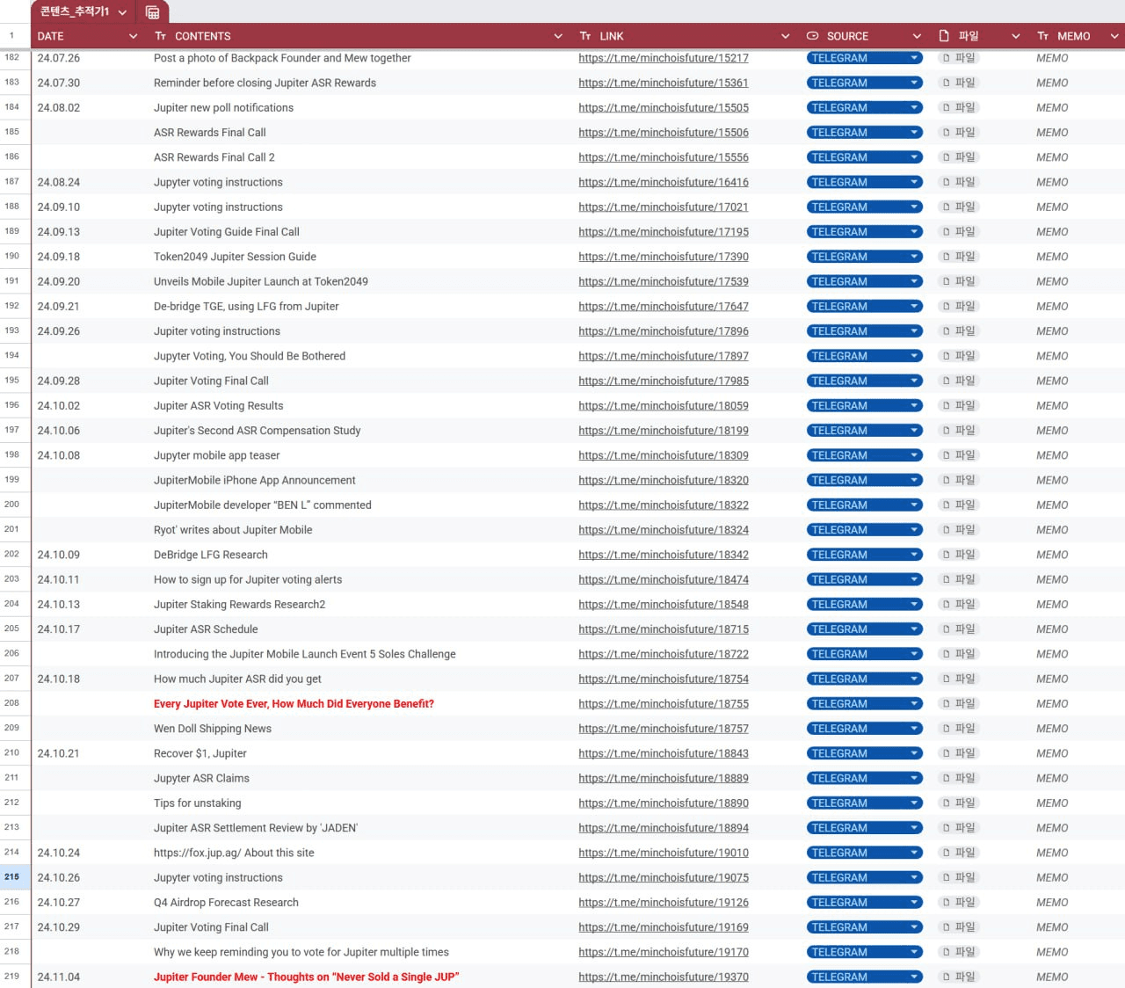Select cell 'Token2049 Jupiter Session Guide'
This screenshot has height=988, width=1125.
235,257
